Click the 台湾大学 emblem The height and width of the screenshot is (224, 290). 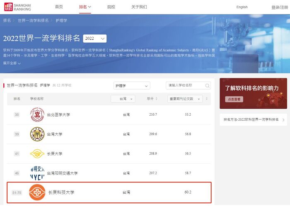[37, 134]
